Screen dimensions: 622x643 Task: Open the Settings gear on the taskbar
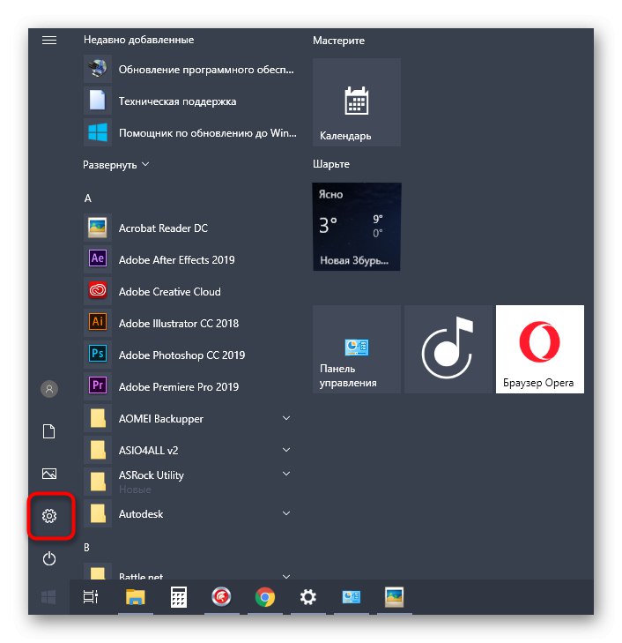point(308,597)
